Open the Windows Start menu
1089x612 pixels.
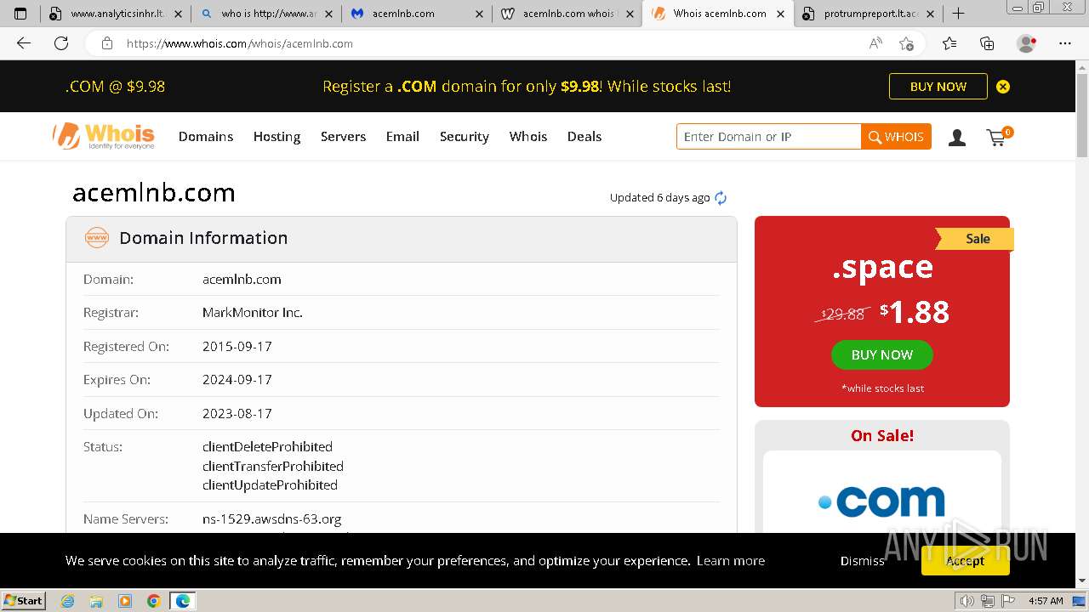(x=23, y=601)
